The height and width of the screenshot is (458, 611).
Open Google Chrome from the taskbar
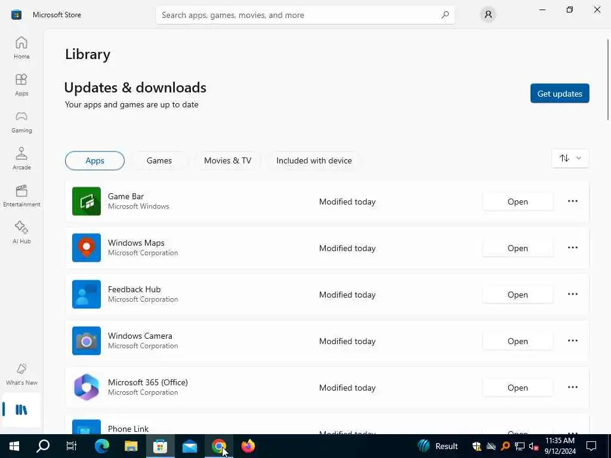tap(219, 446)
